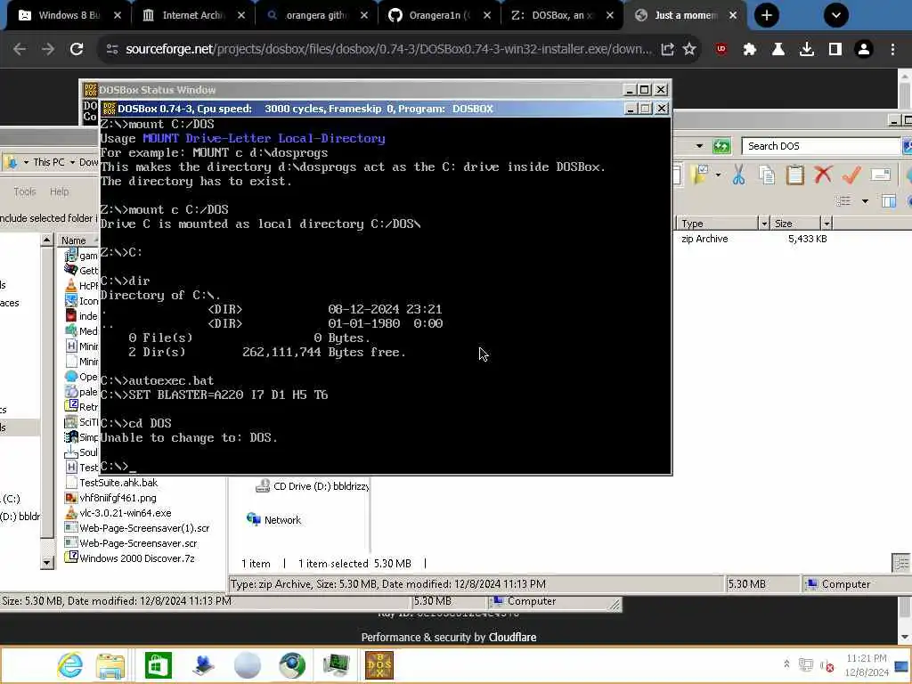Click the network icon in system tray
This screenshot has height=684, width=912.
point(806,664)
